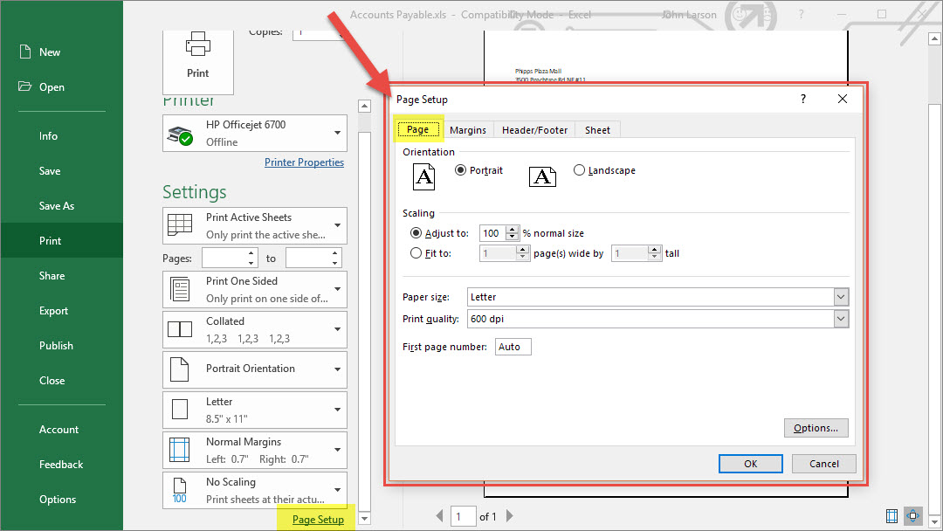Click the Zoom to Page icon

[913, 515]
